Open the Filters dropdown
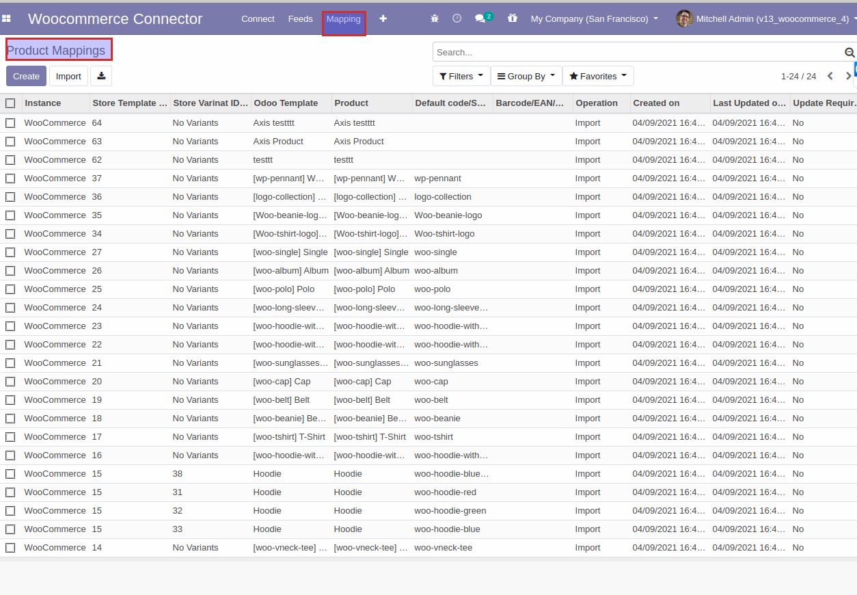857x595 pixels. 461,76
